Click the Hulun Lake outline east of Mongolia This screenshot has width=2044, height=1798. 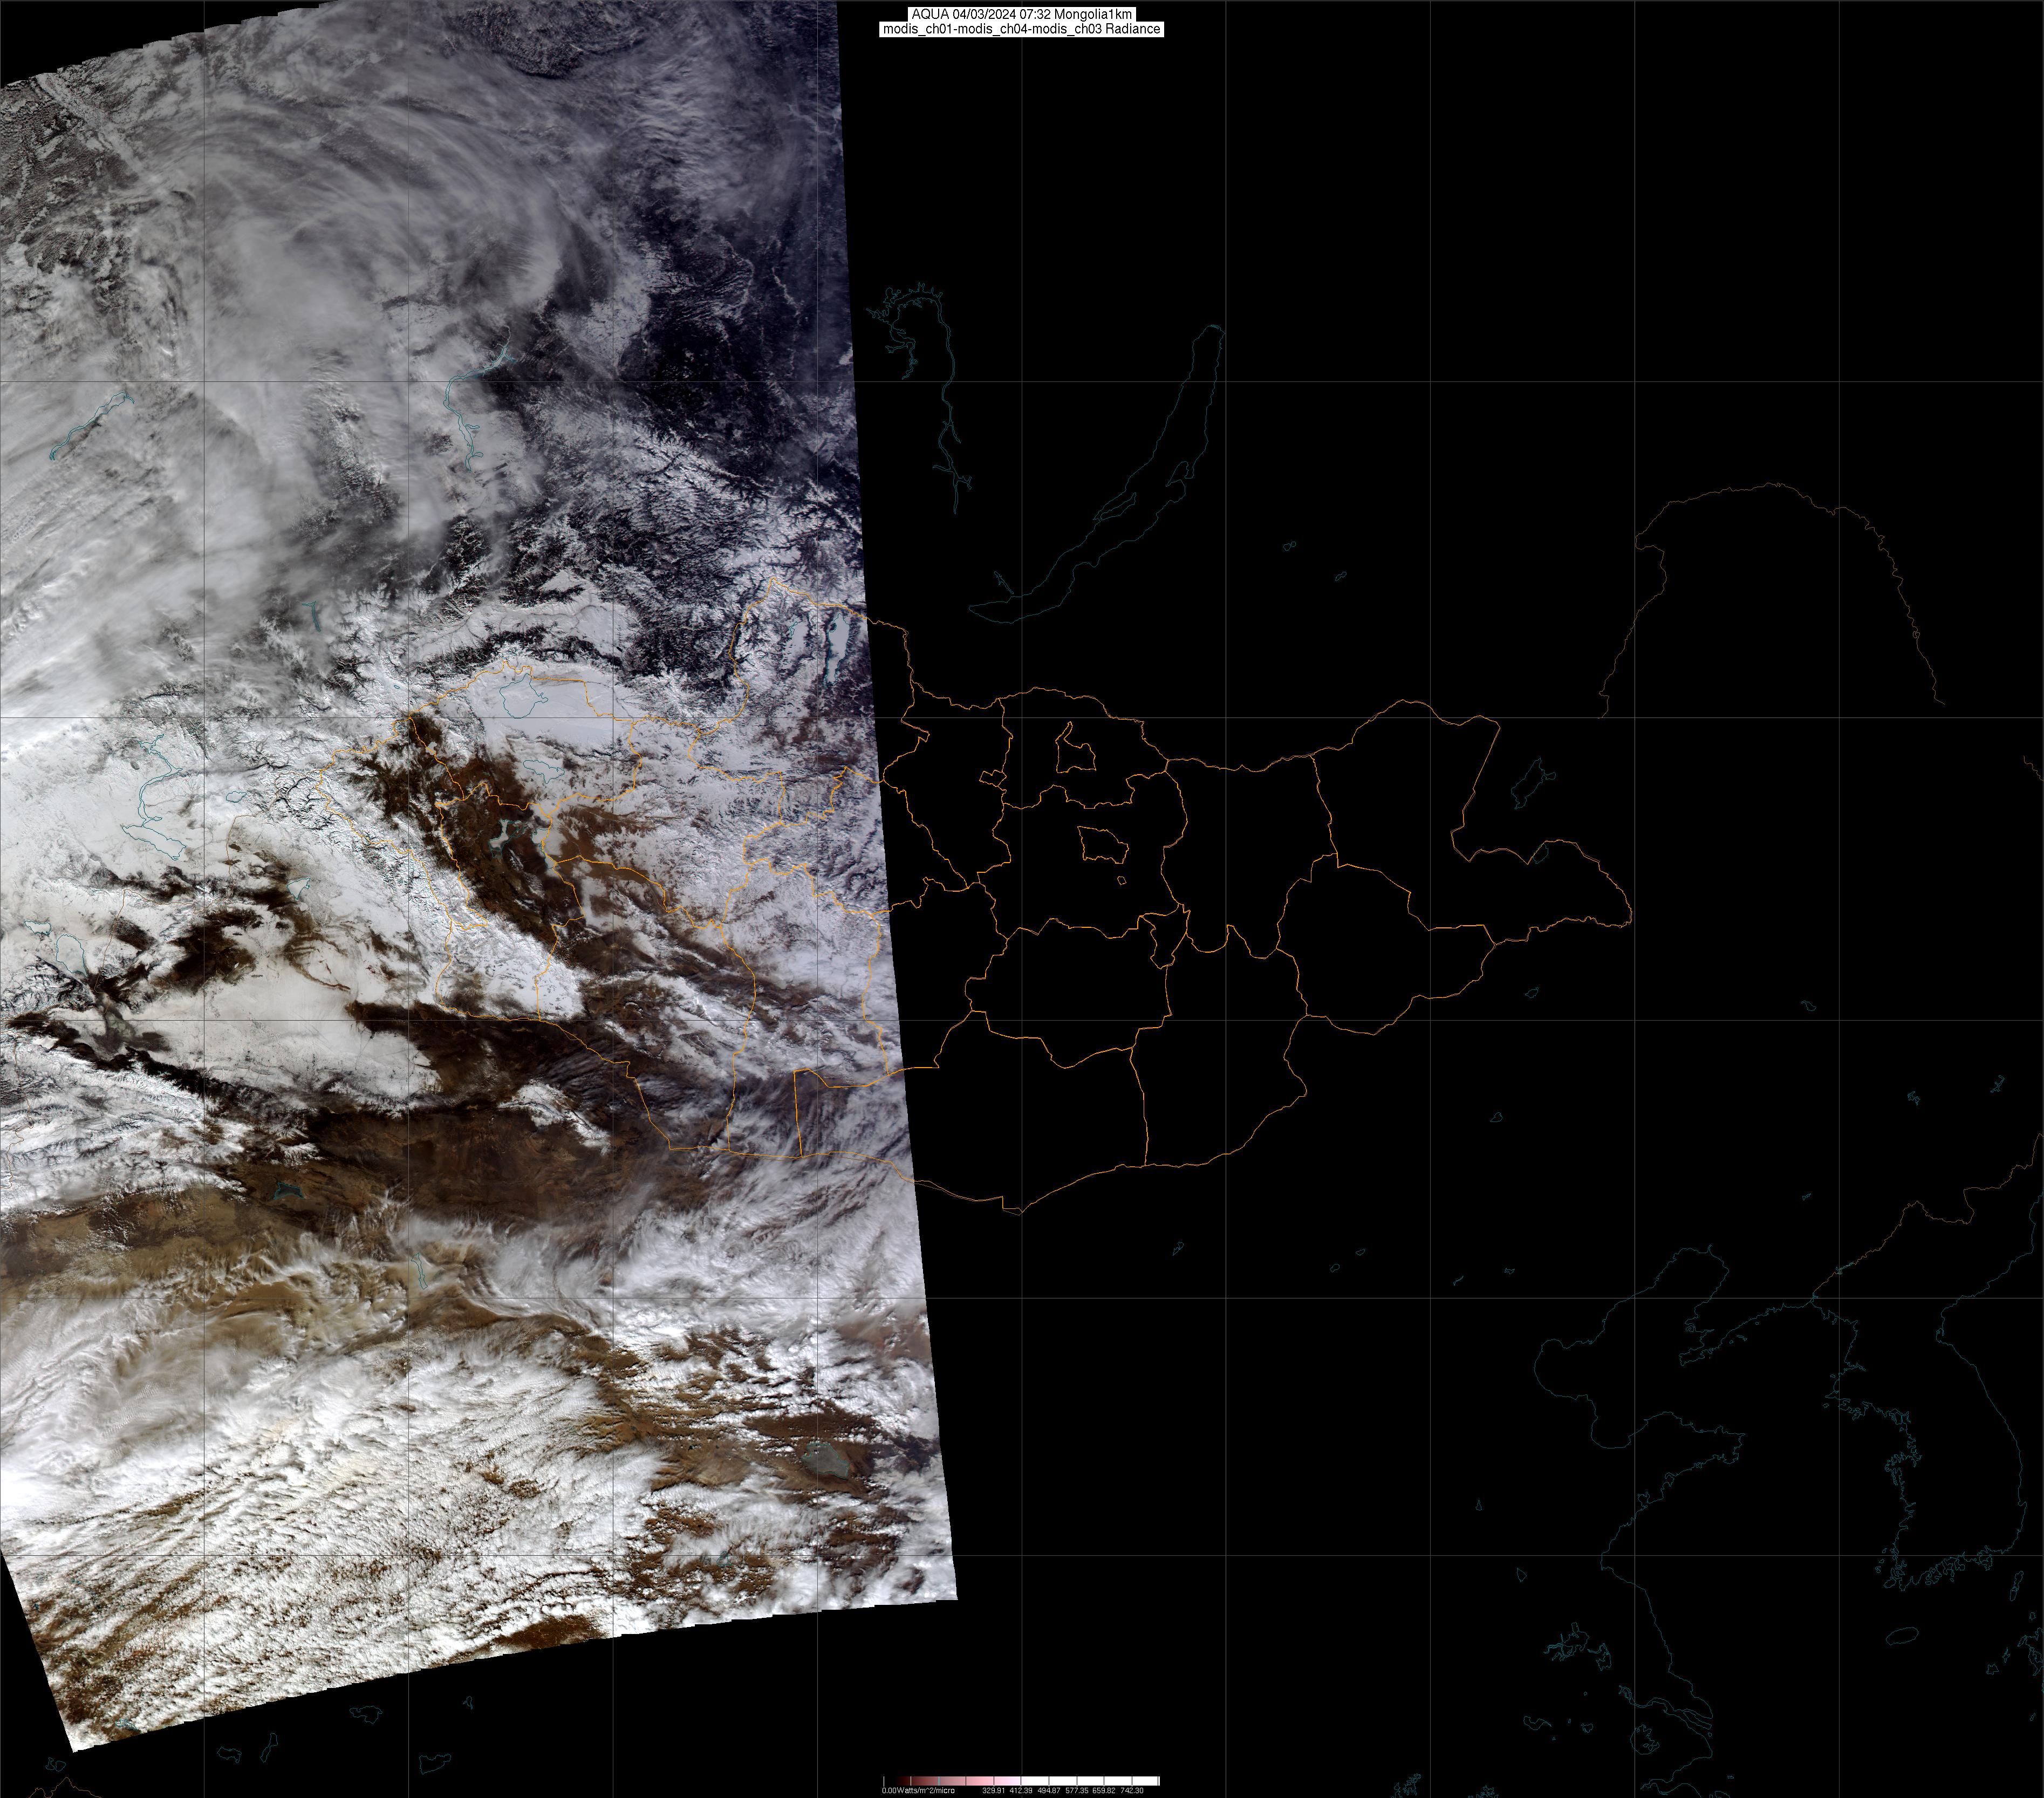coord(1531,783)
